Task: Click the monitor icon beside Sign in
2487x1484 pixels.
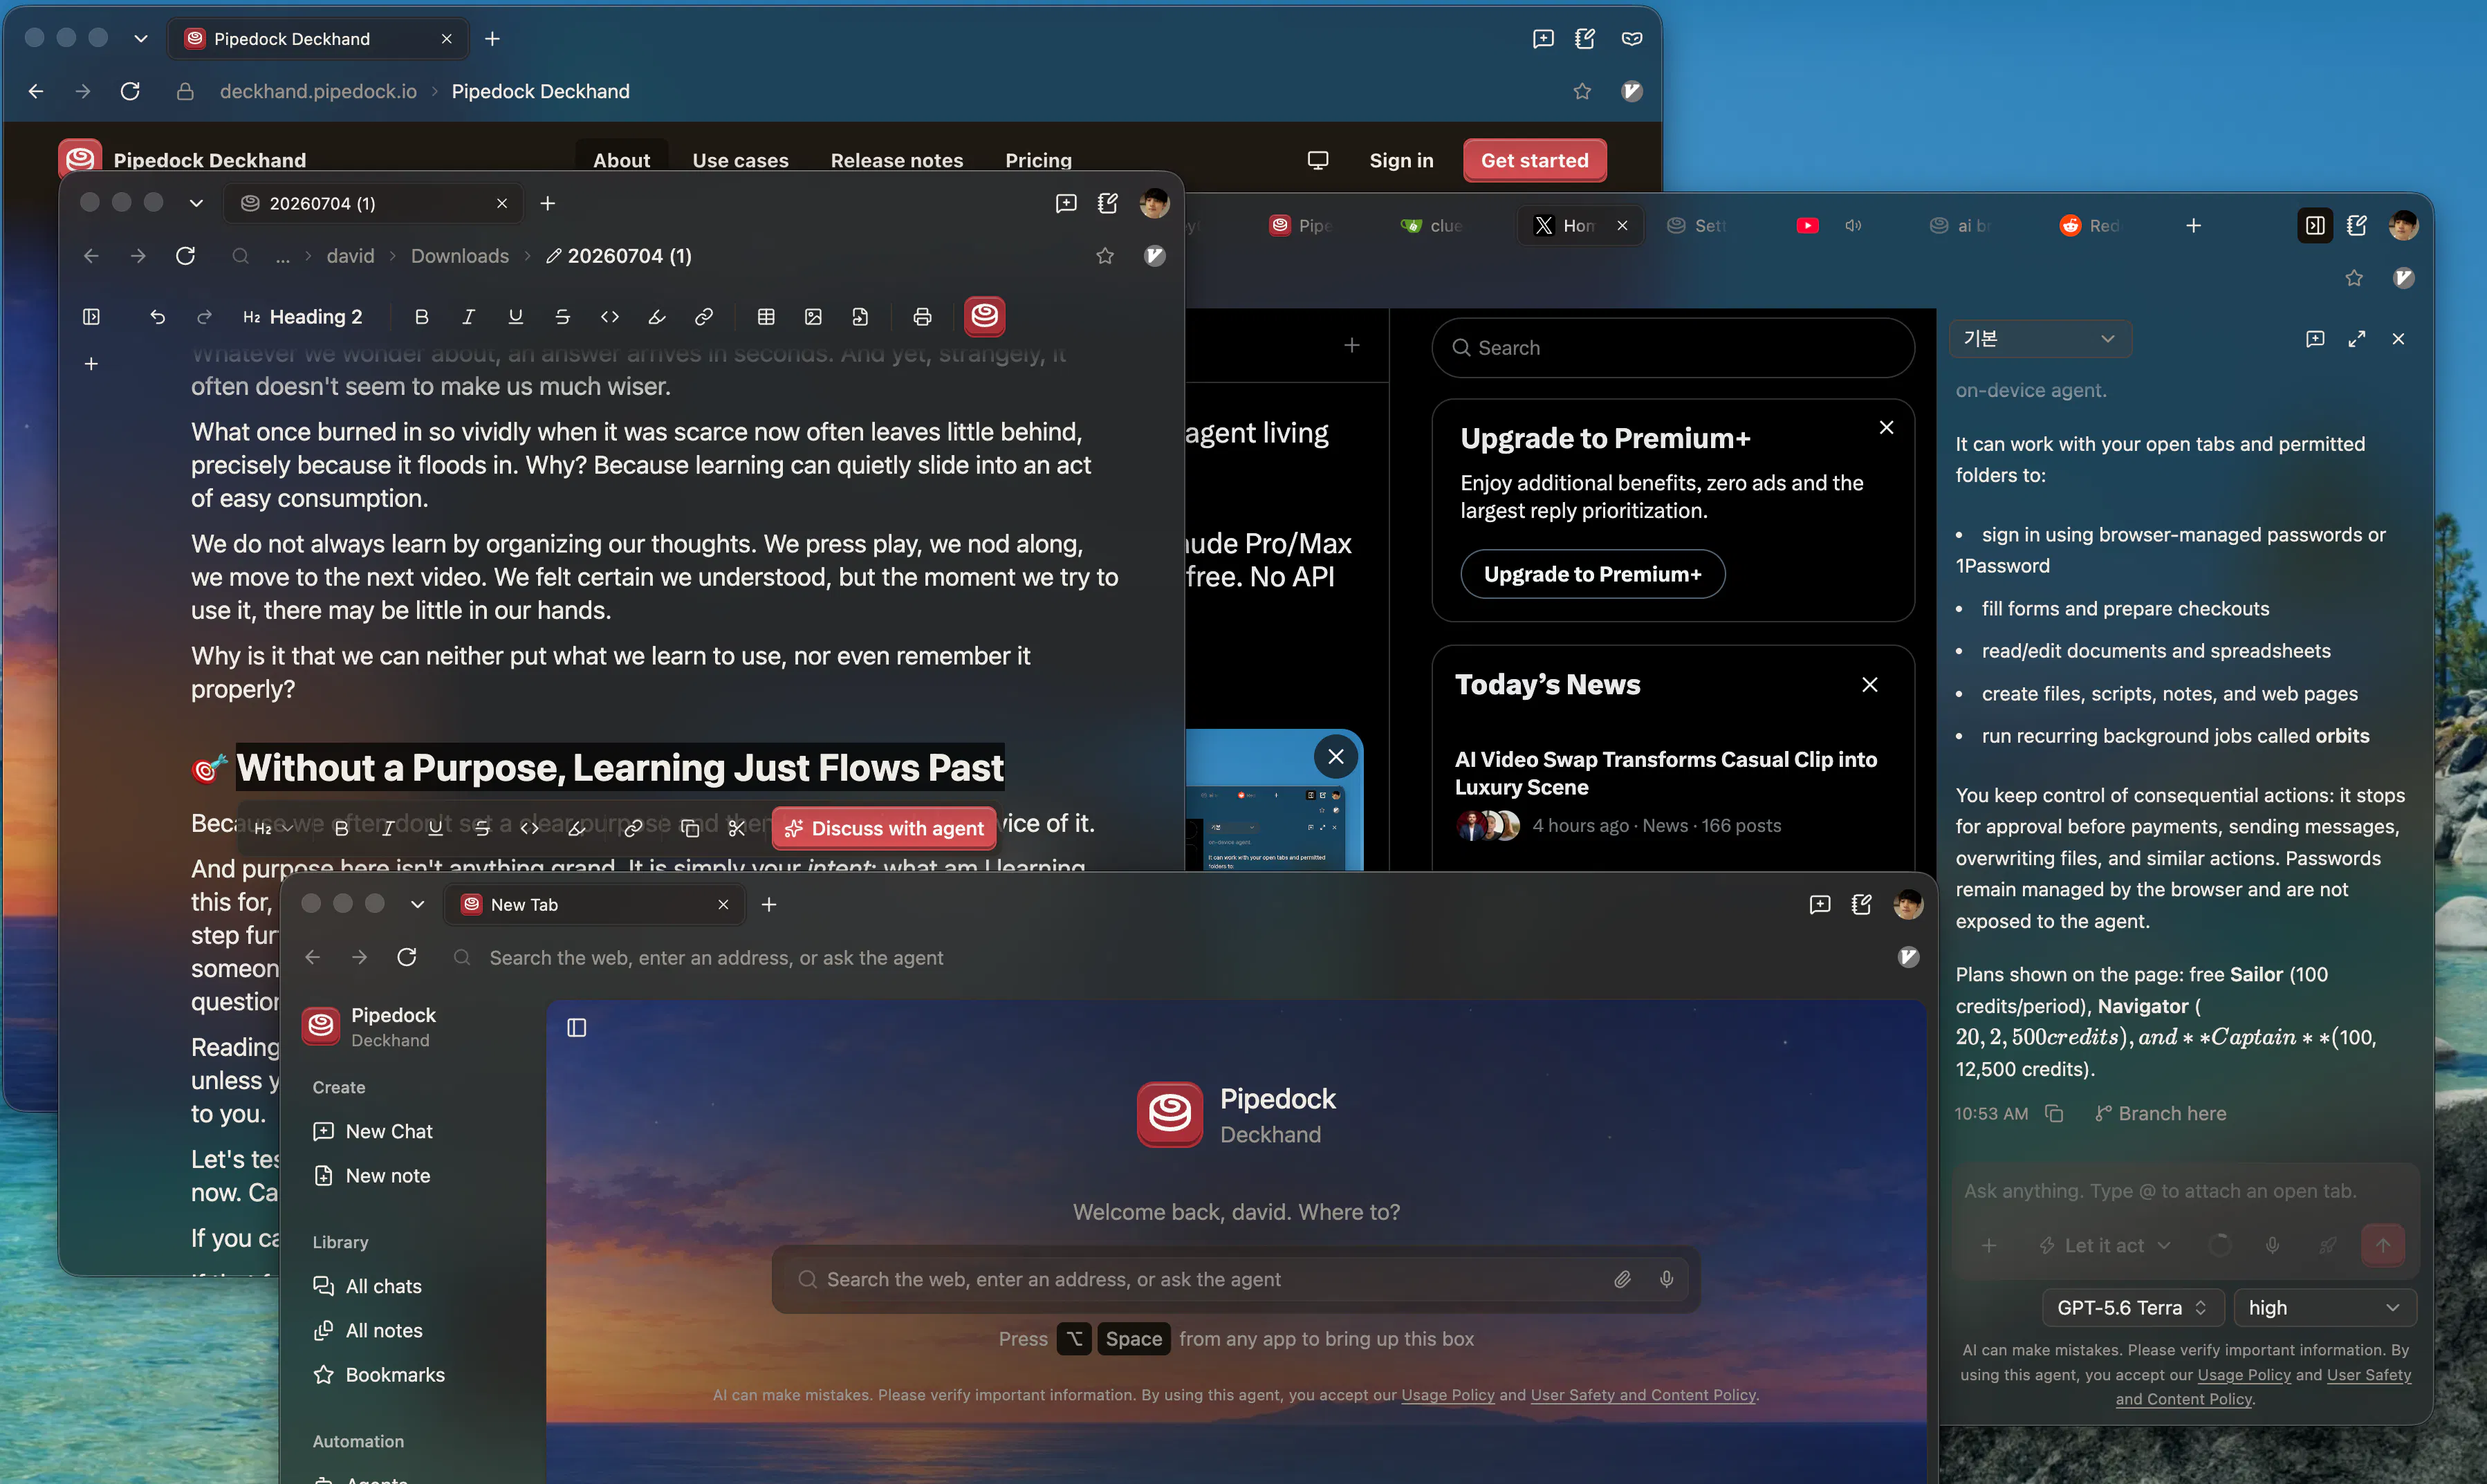Action: click(1318, 160)
